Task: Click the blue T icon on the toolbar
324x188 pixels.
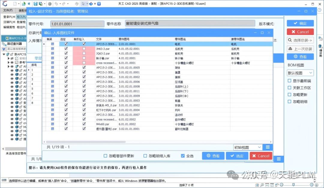Action: (x=99, y=4)
